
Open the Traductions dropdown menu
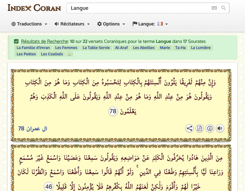coord(29,24)
